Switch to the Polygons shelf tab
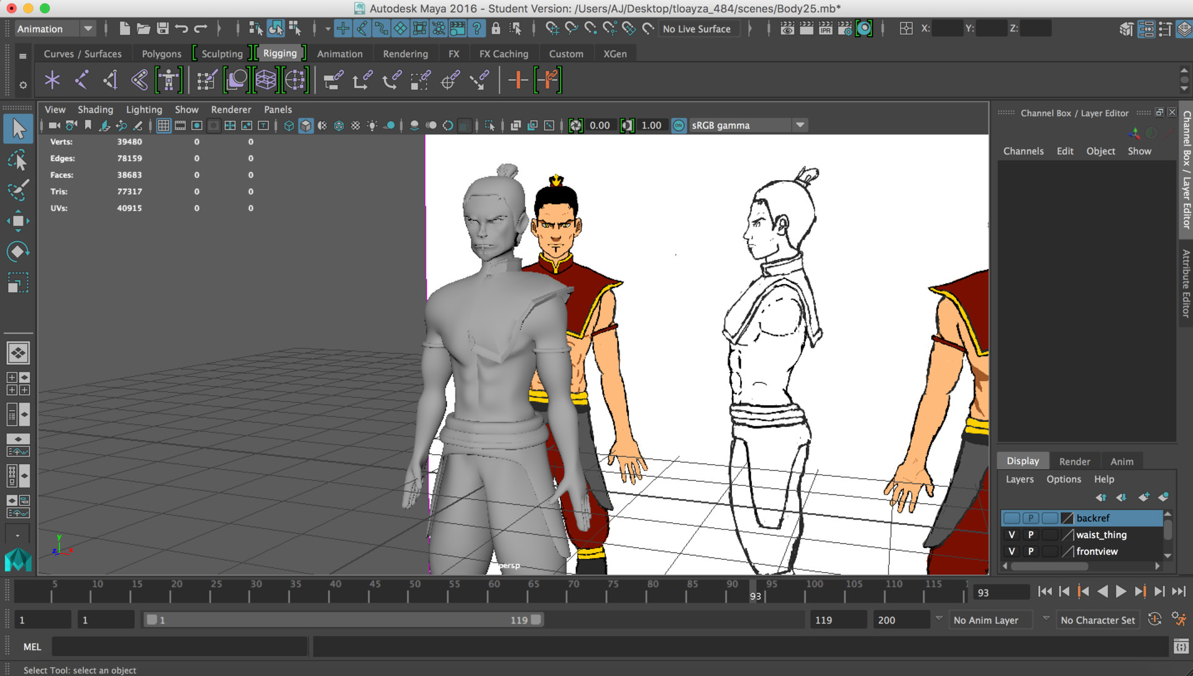The width and height of the screenshot is (1193, 676). (x=162, y=54)
